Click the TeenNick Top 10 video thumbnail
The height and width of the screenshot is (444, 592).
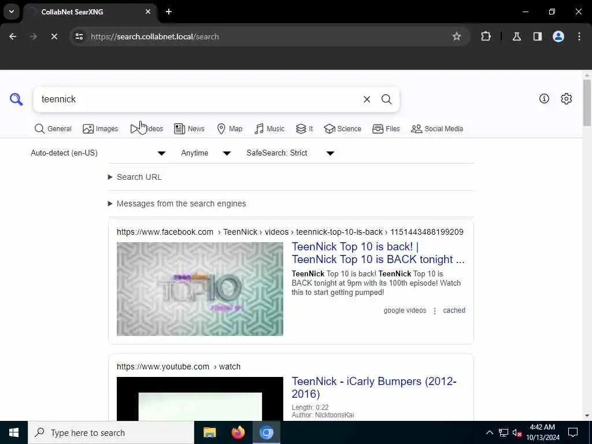(x=199, y=289)
